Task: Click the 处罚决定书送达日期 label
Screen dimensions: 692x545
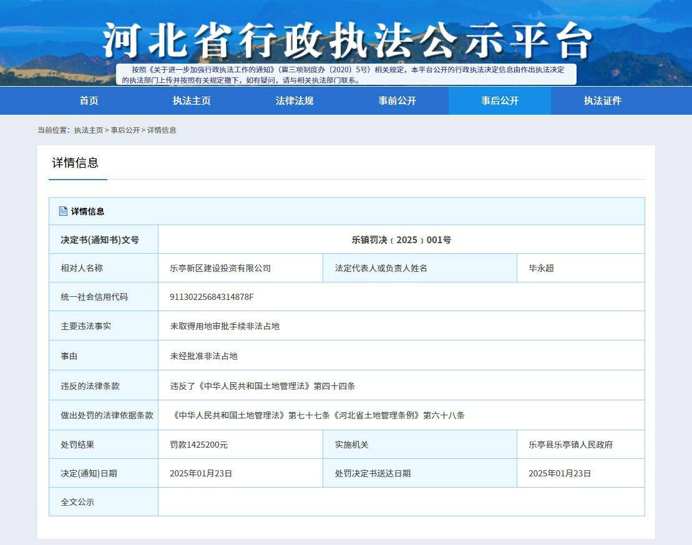Action: pyautogui.click(x=373, y=473)
